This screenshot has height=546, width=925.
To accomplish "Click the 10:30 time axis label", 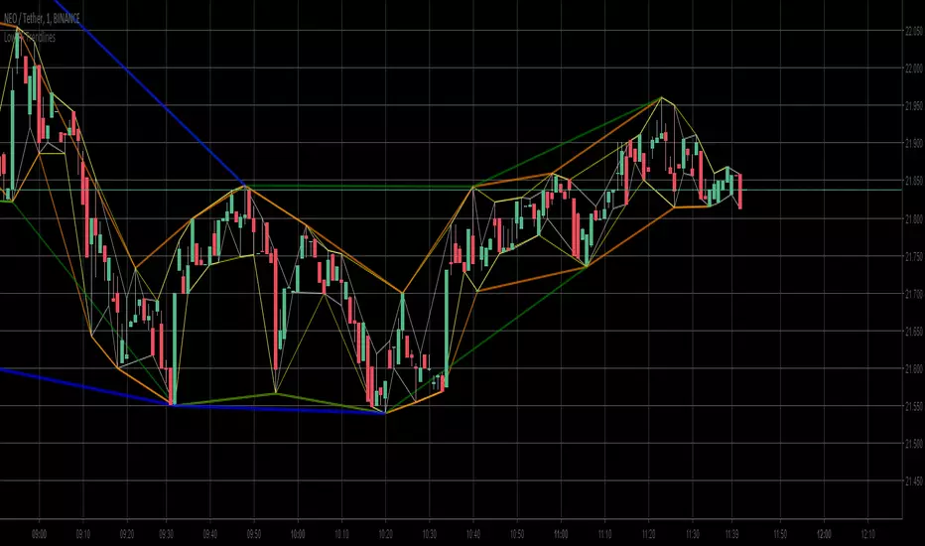I will point(430,534).
